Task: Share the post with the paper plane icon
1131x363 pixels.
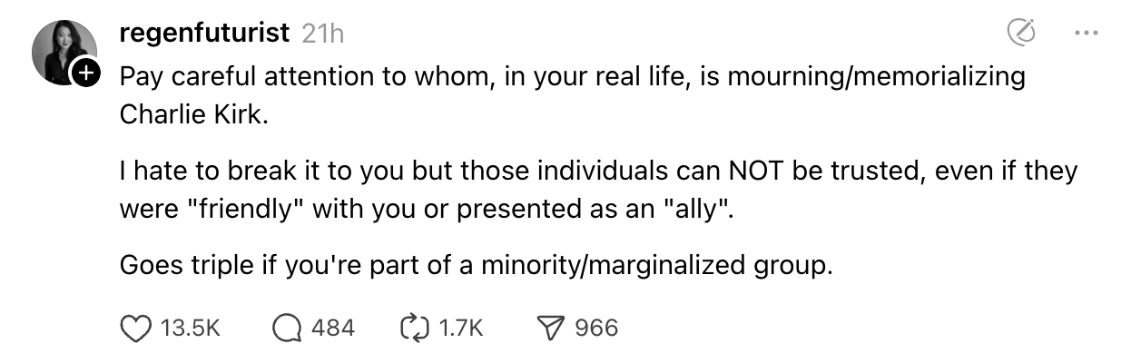Action: coord(552,328)
